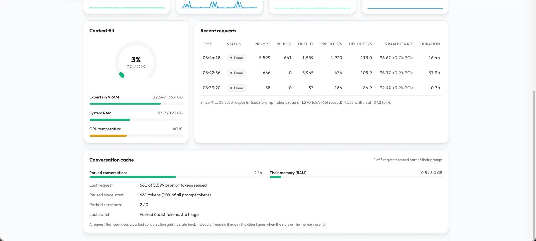Click the OUTPUT column header
536x241 pixels.
tap(306, 44)
